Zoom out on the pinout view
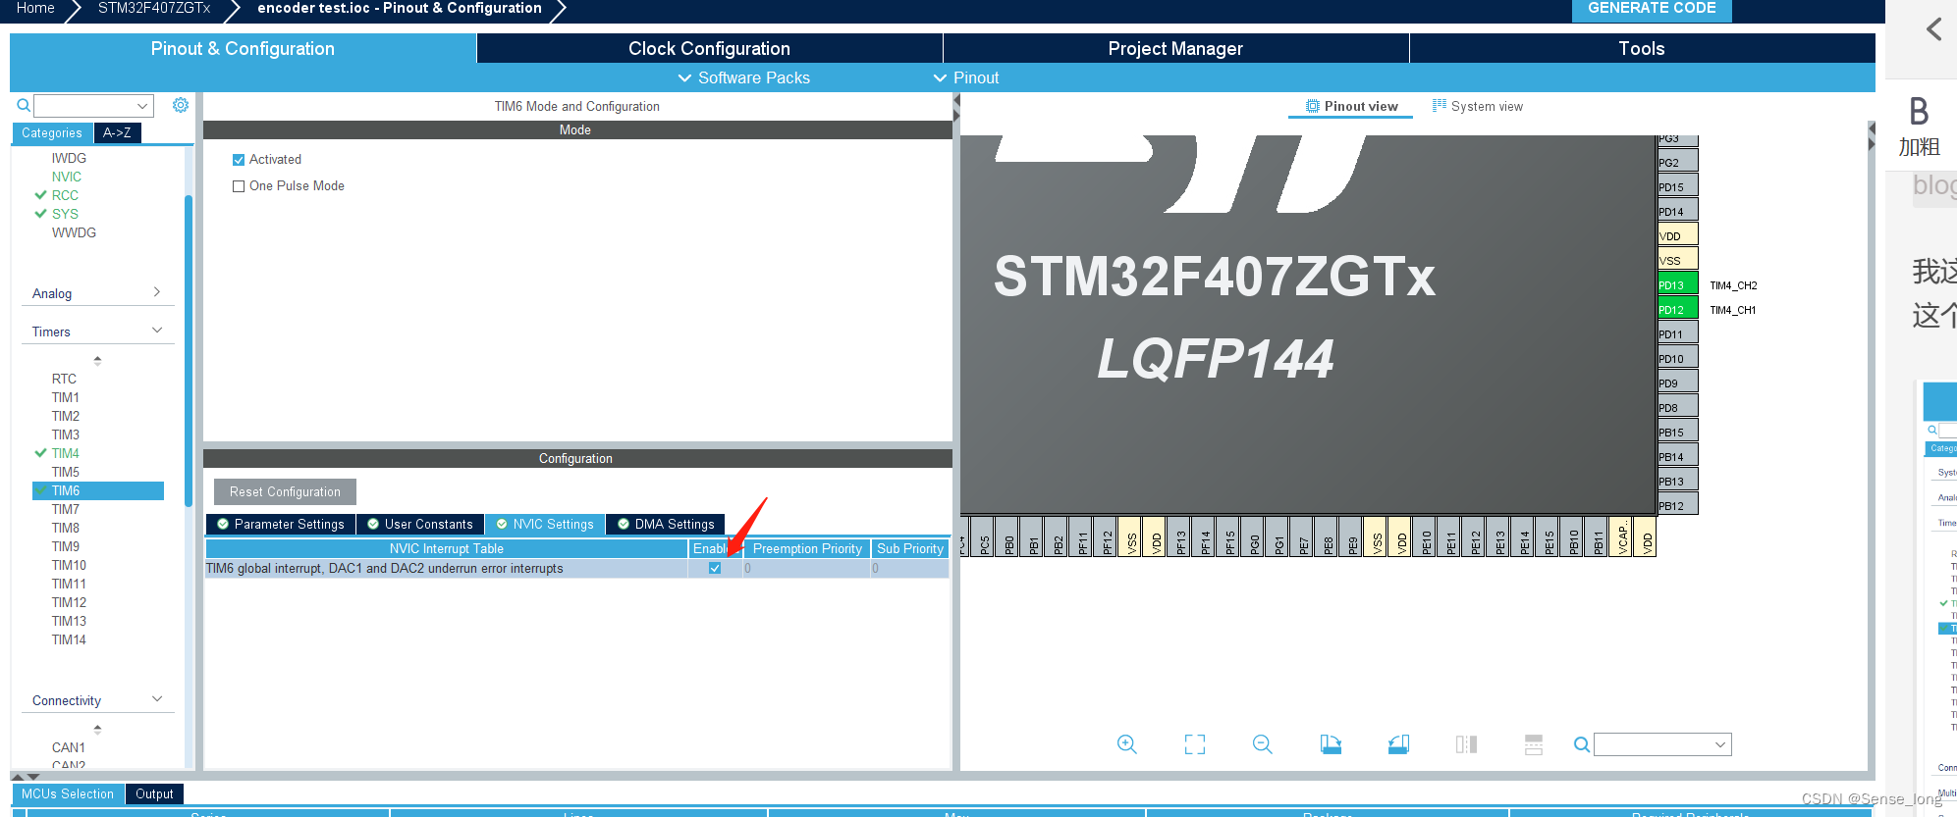 click(1263, 744)
